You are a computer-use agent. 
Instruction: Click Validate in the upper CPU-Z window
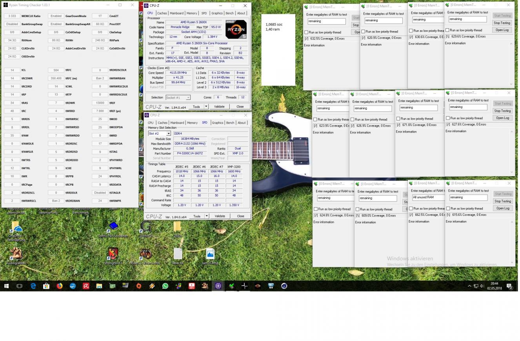tap(219, 106)
